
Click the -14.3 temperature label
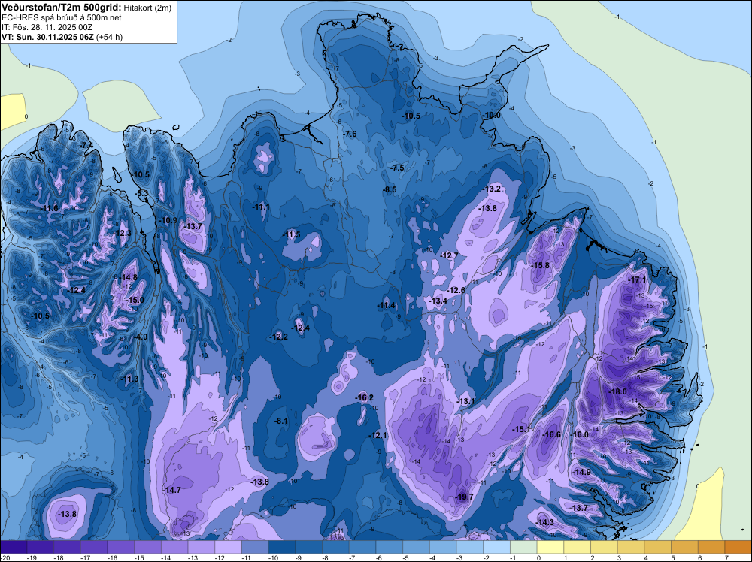(544, 522)
